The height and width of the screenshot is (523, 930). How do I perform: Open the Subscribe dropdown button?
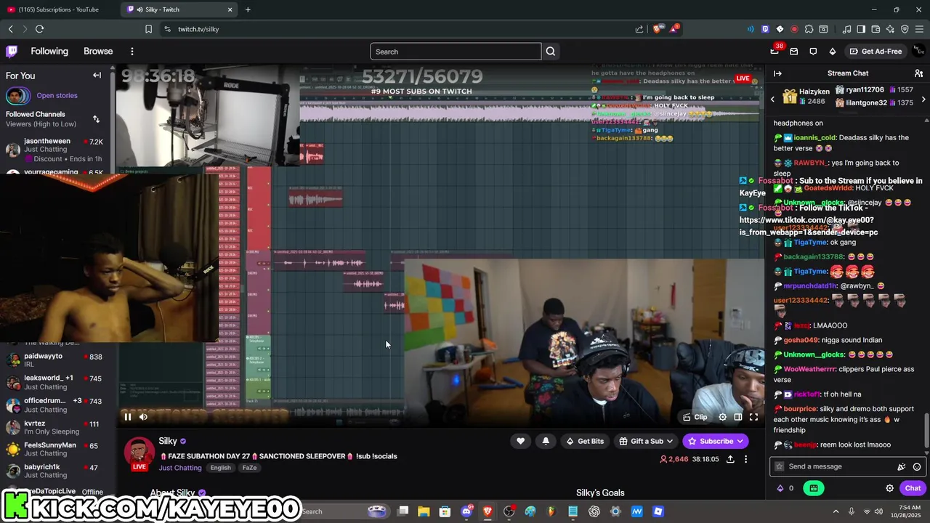click(716, 441)
